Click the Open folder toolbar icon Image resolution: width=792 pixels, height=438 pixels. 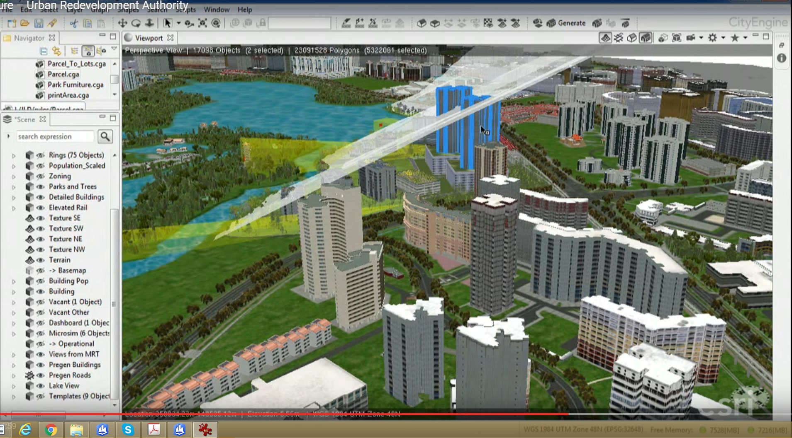pyautogui.click(x=25, y=23)
